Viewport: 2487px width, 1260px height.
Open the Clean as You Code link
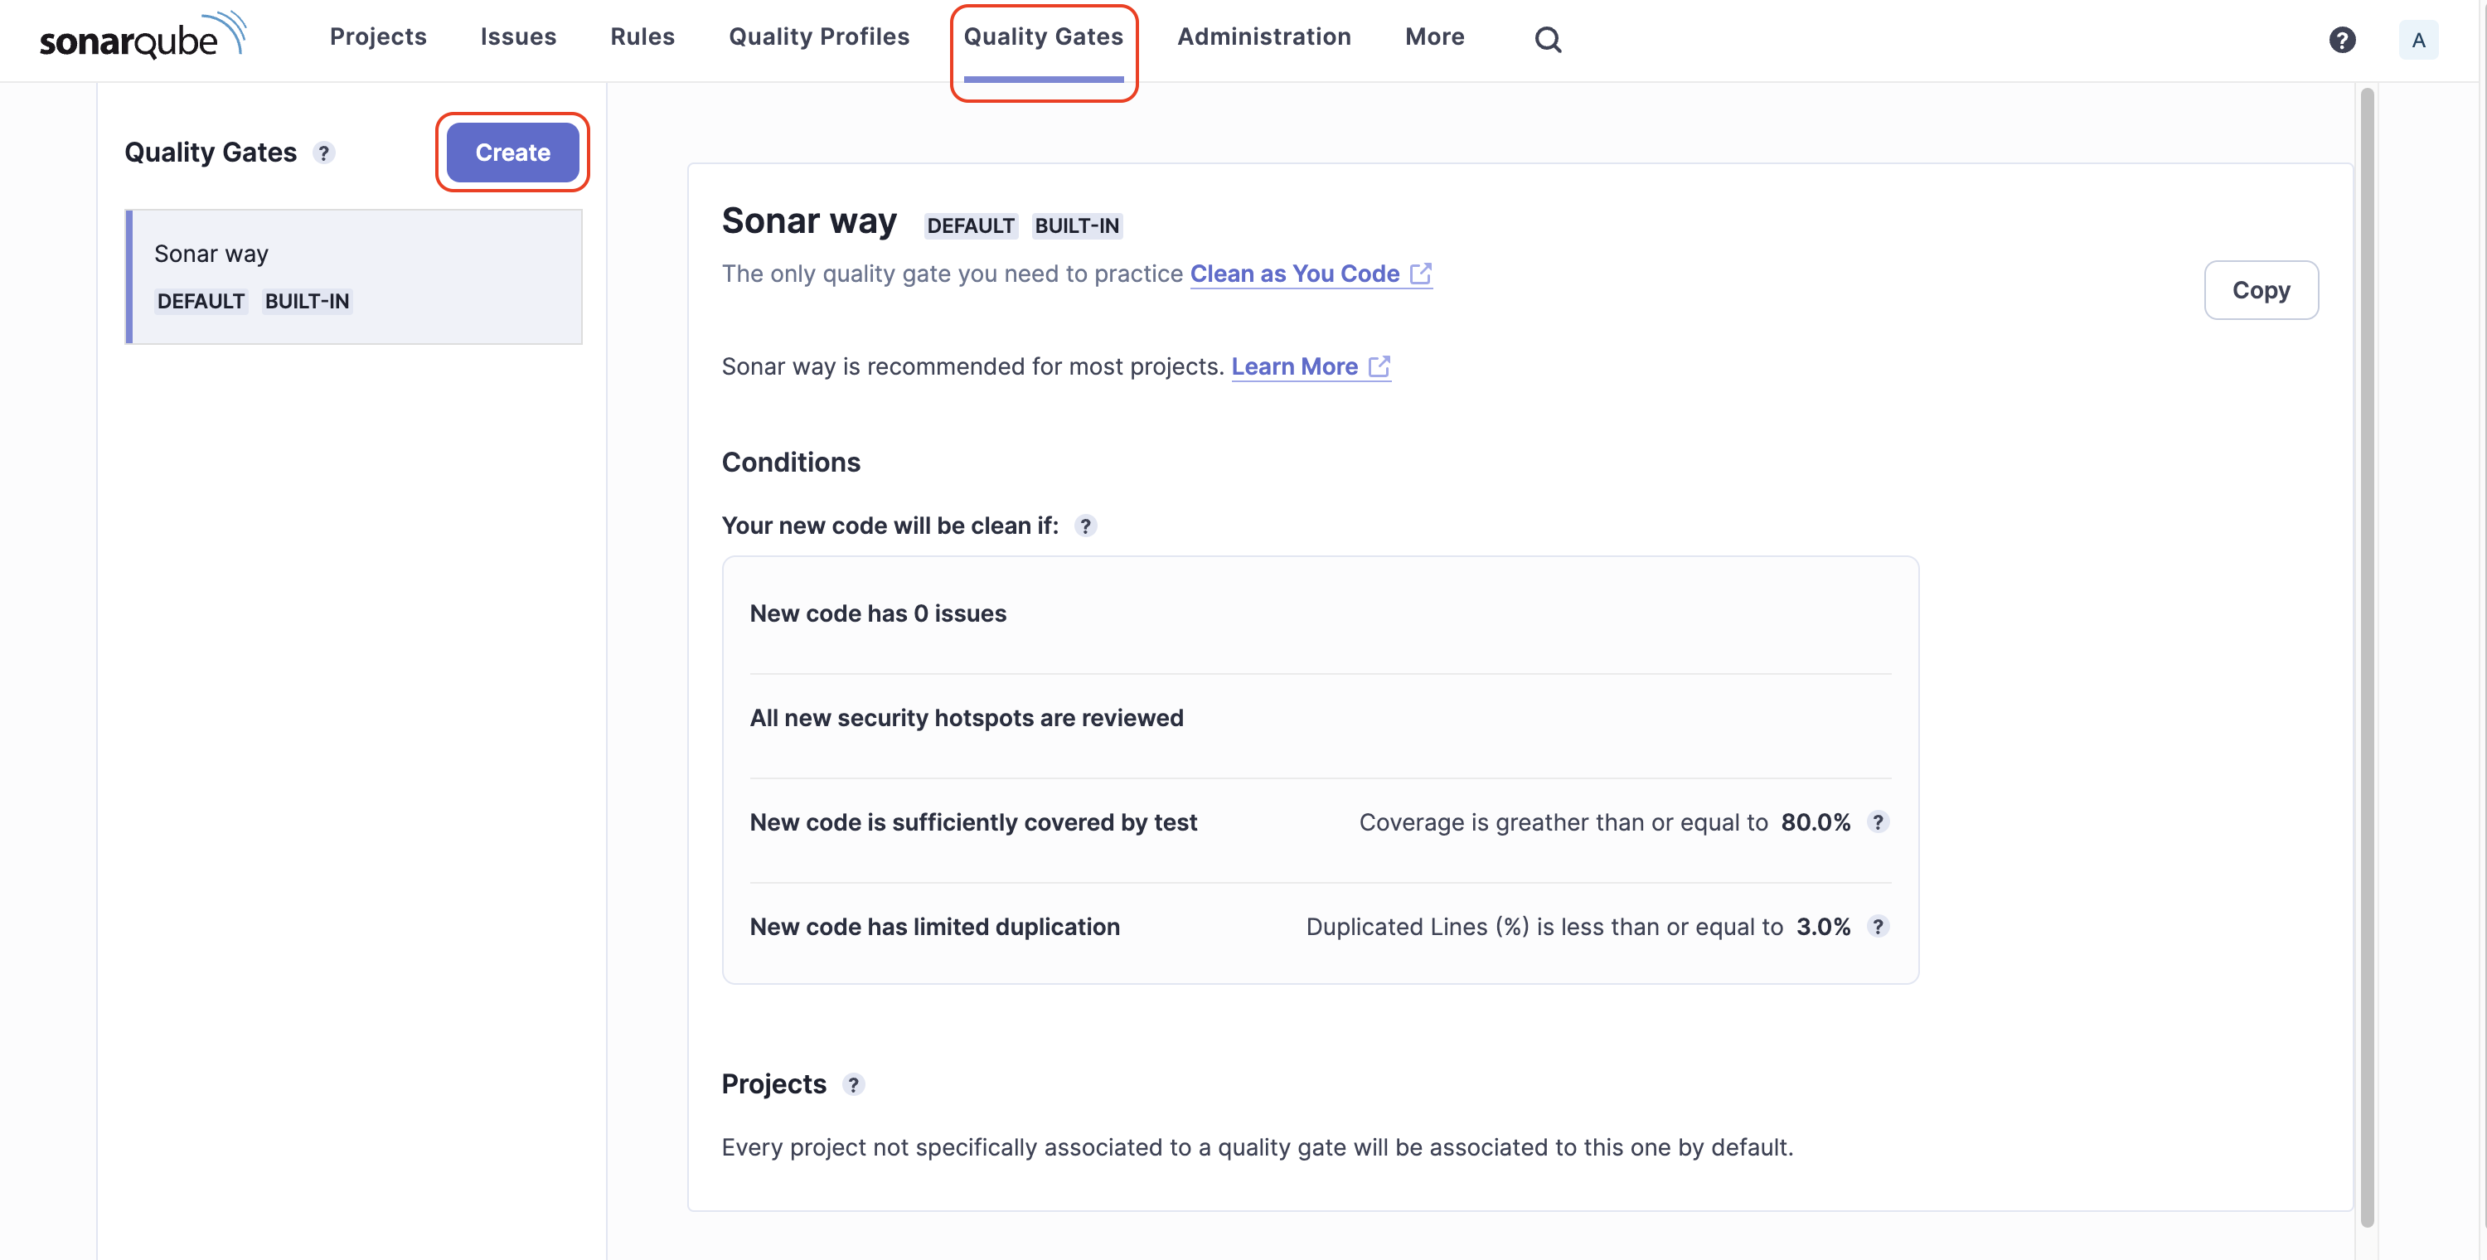tap(1295, 274)
